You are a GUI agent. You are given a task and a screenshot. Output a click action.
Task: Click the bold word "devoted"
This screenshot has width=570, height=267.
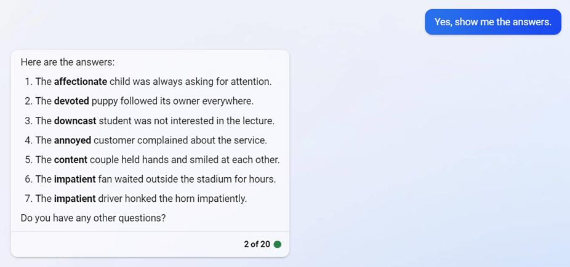(x=71, y=101)
